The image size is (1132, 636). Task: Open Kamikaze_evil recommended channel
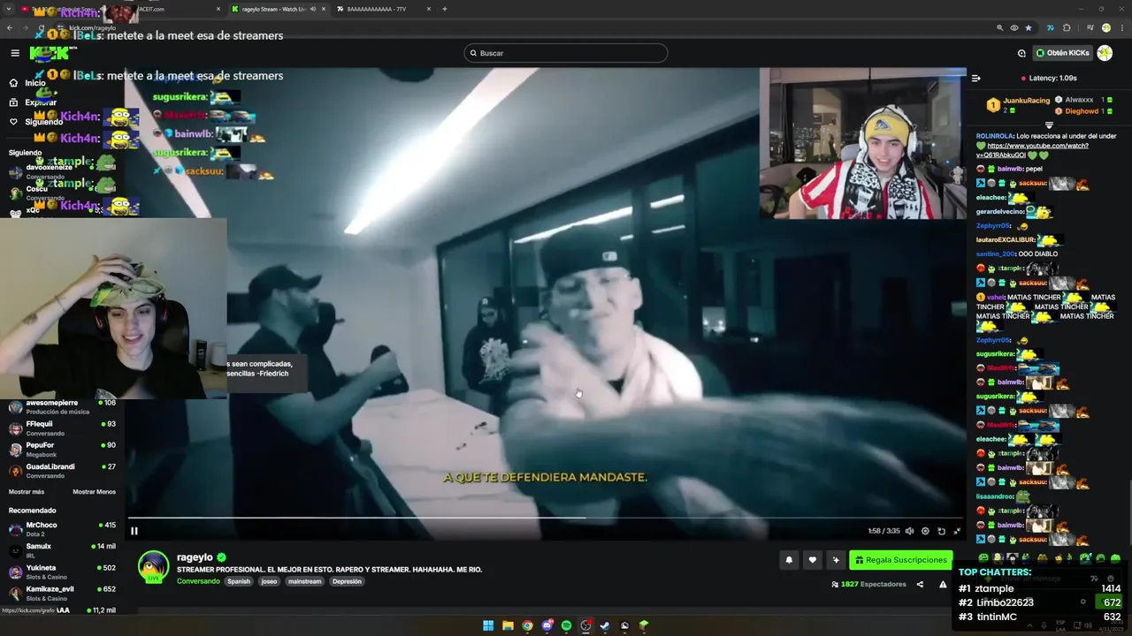(62, 593)
